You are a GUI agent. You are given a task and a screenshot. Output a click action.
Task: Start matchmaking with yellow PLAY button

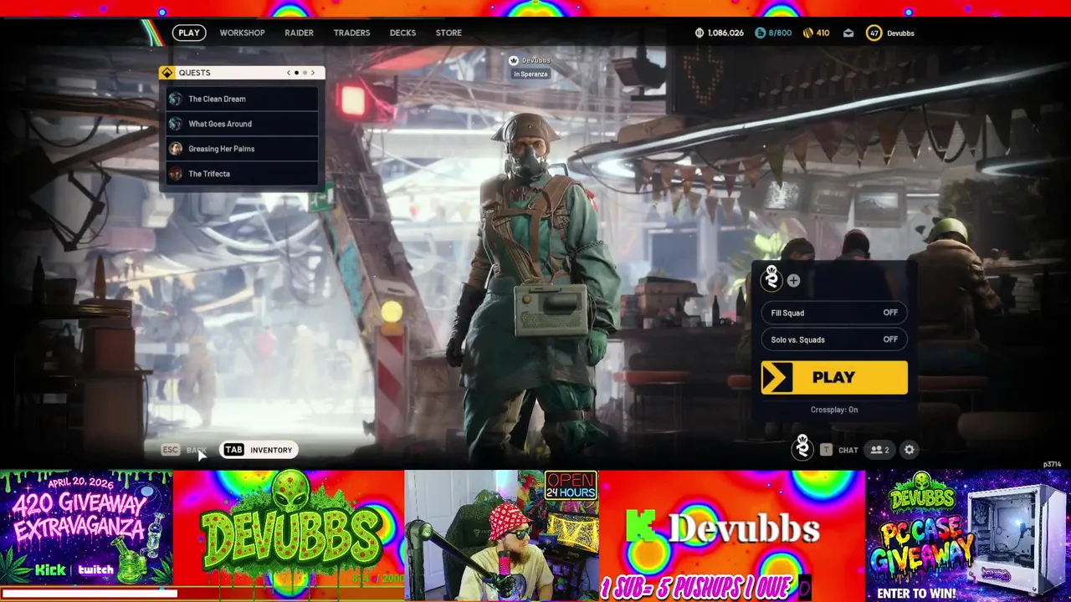pos(834,377)
